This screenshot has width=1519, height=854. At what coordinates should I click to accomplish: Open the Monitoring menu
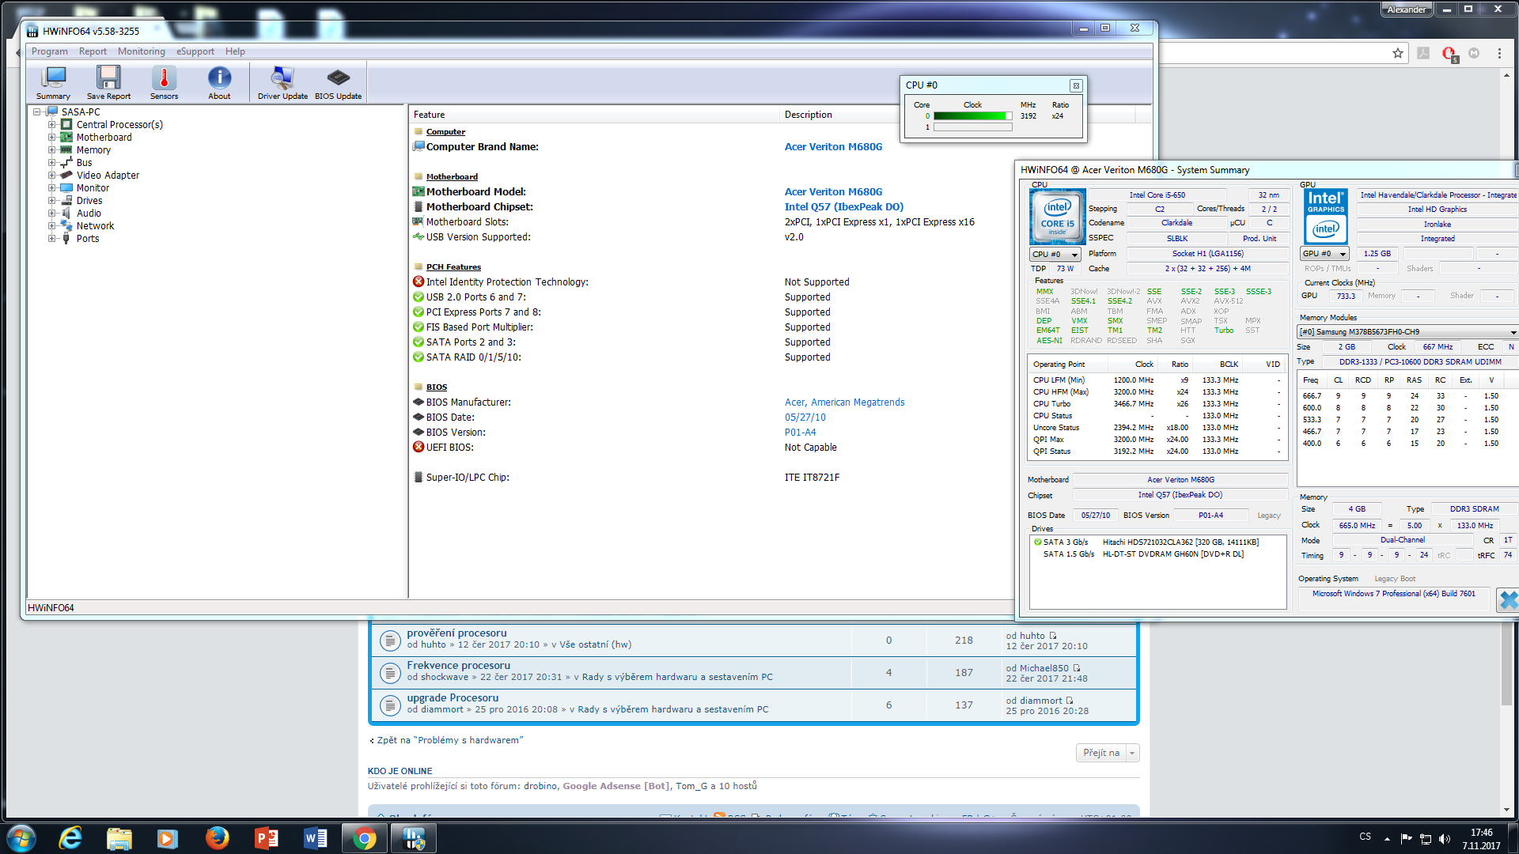pyautogui.click(x=142, y=51)
